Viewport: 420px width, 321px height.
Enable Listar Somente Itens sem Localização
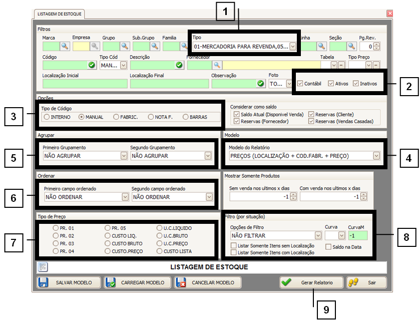point(234,245)
